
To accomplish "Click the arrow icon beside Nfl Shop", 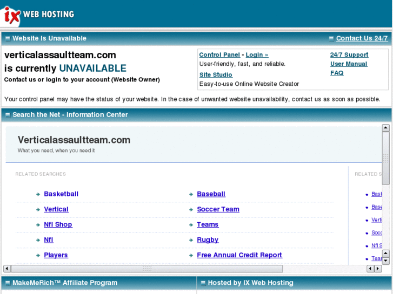I will pyautogui.click(x=38, y=225).
